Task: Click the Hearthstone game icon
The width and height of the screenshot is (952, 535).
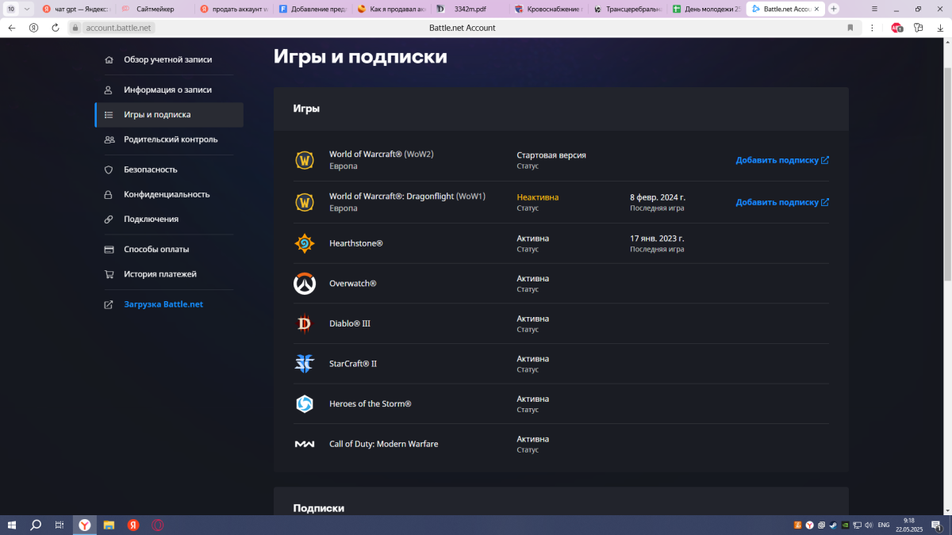Action: (305, 243)
